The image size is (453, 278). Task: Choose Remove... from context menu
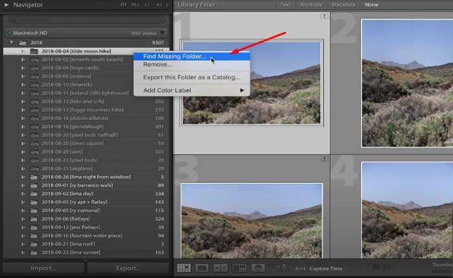[192, 65]
